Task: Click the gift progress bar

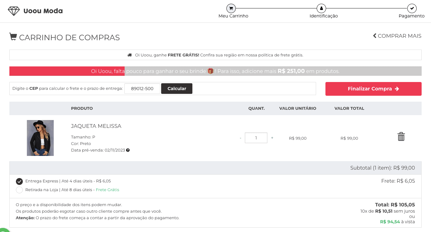Action: tap(215, 71)
